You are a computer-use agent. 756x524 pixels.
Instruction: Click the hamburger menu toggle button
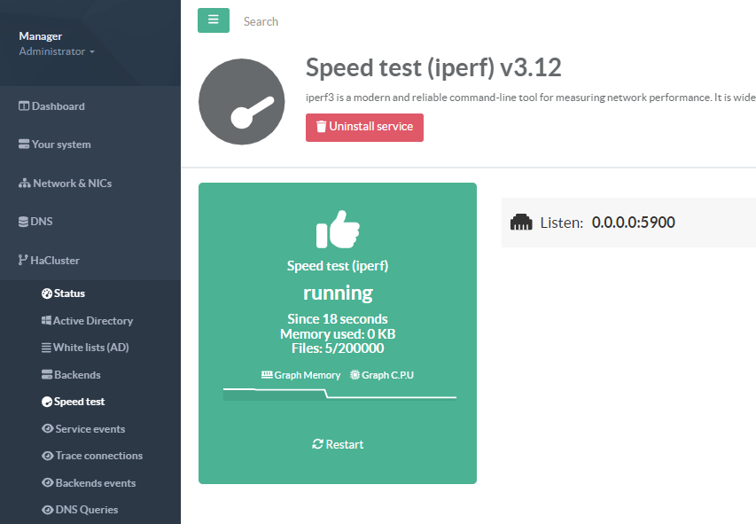click(213, 20)
